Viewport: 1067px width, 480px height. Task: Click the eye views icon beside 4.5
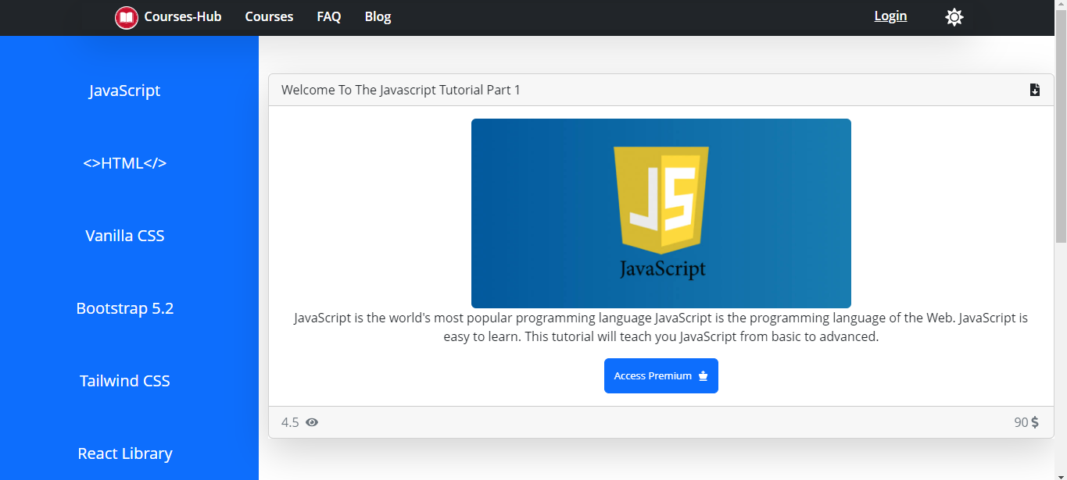click(x=312, y=422)
